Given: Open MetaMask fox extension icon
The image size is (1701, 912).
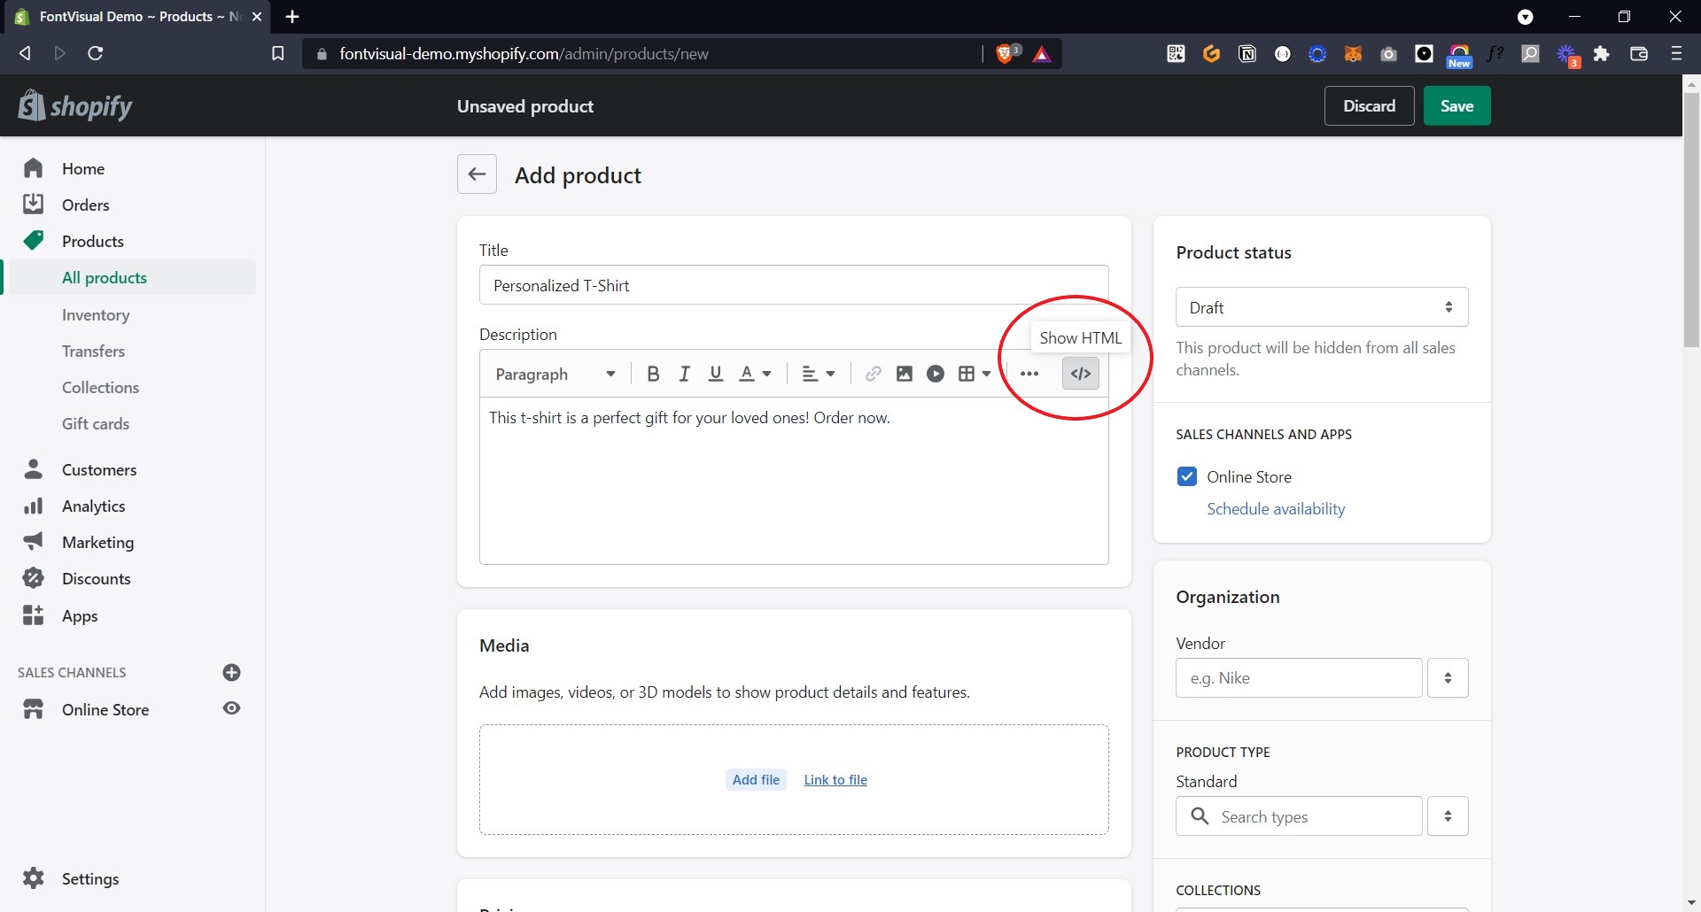Looking at the screenshot, I should pos(1353,54).
